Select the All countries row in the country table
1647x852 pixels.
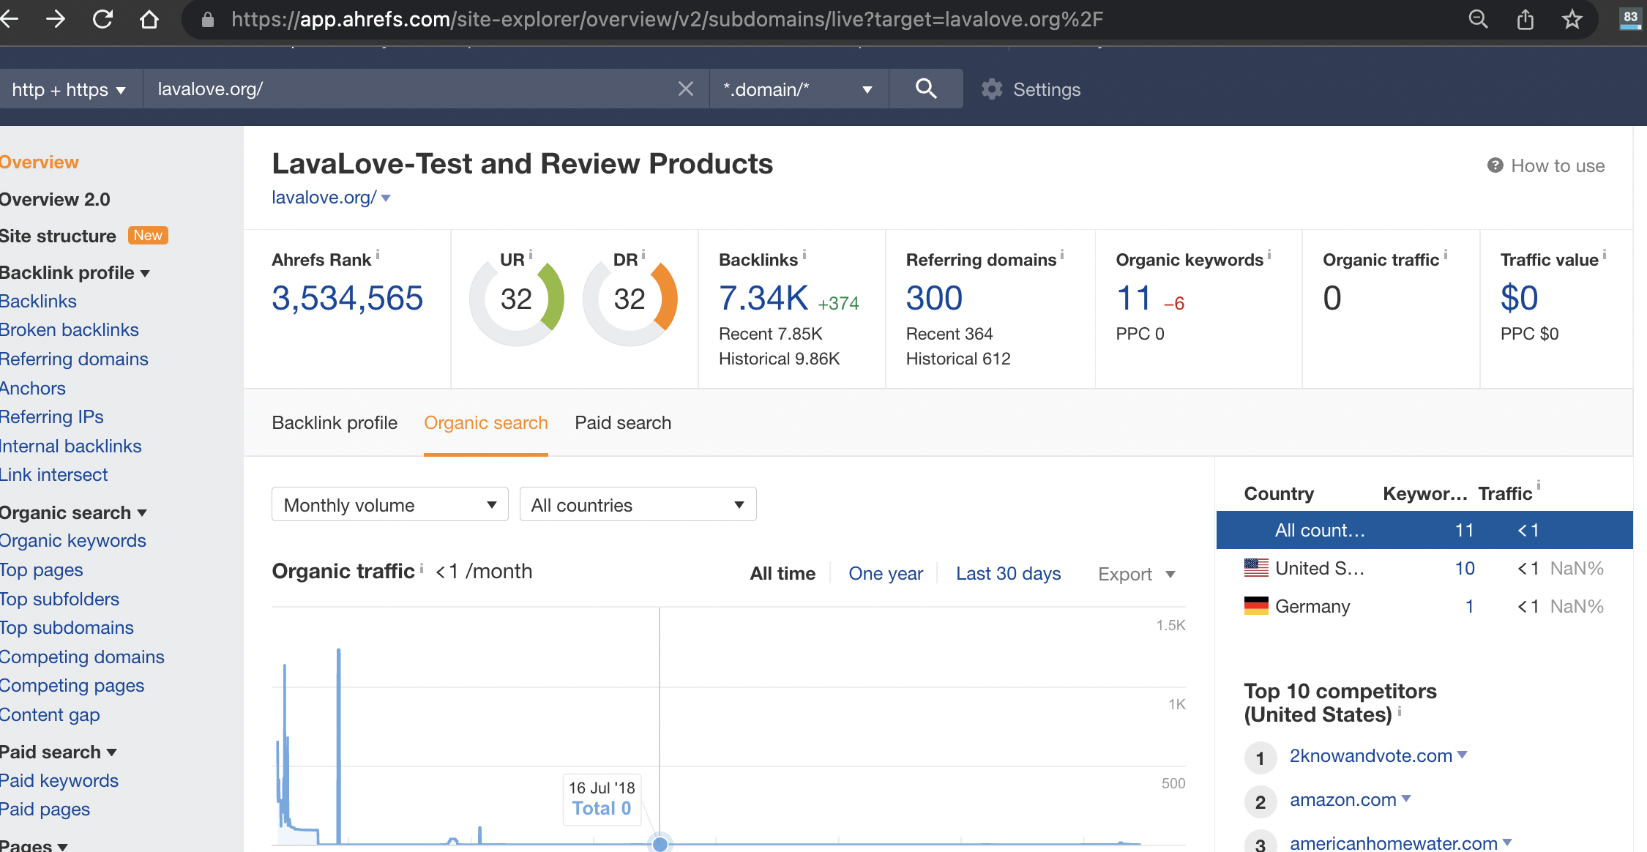[1424, 530]
